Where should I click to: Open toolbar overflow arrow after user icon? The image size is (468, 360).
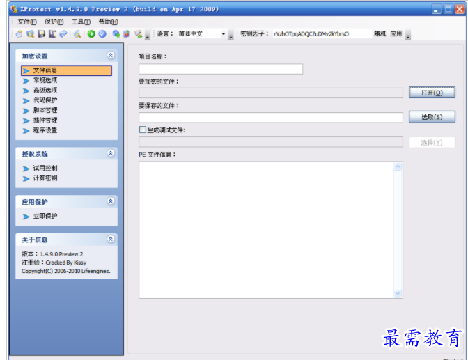point(148,35)
